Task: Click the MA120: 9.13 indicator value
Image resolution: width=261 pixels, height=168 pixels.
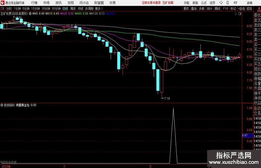Action: point(97,14)
